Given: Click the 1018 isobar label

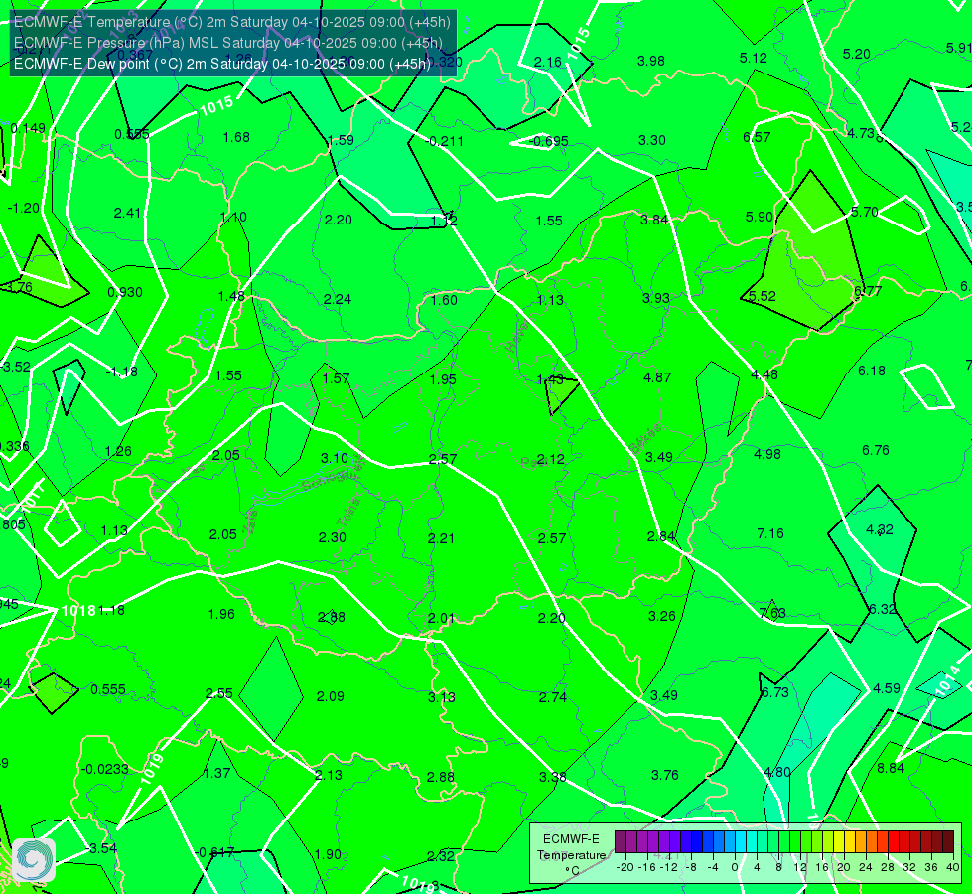Looking at the screenshot, I should (x=78, y=611).
